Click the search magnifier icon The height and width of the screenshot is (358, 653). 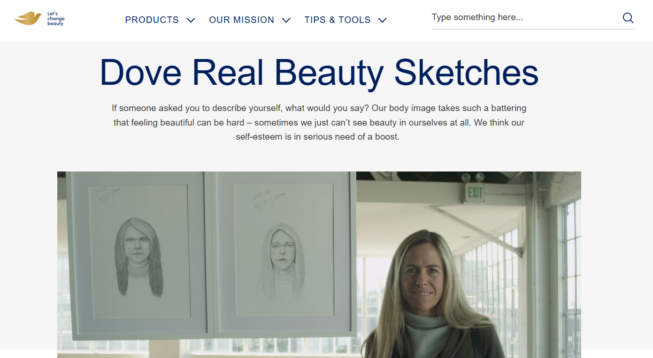pyautogui.click(x=628, y=18)
